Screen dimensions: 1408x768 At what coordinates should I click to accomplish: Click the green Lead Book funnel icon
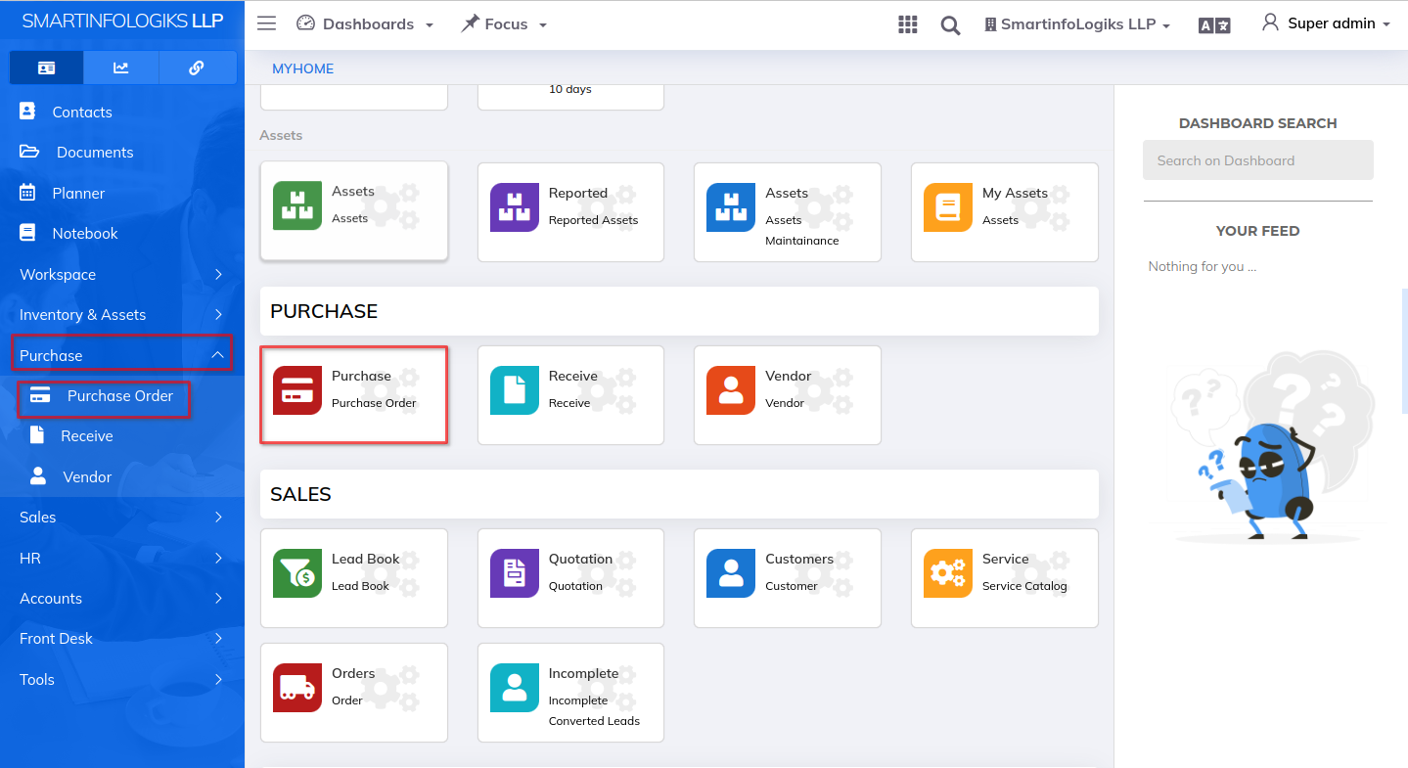pos(297,573)
